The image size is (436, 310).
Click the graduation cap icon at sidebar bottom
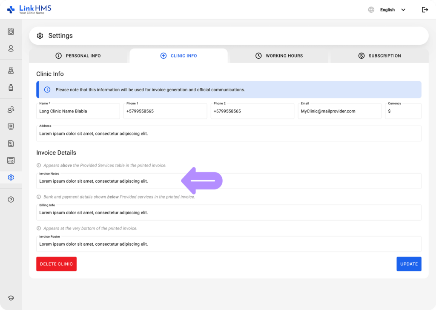pyautogui.click(x=11, y=298)
